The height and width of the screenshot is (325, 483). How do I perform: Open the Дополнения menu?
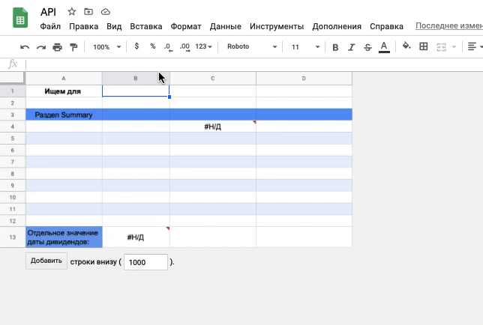point(337,26)
